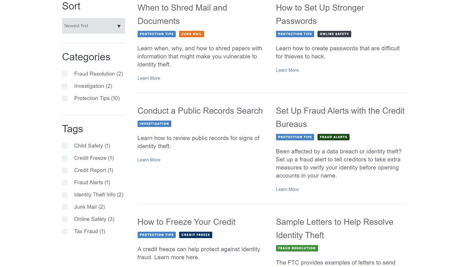Open the Sort dropdown showing Newest first
Viewport: 476px width, 267px height.
coord(93,26)
